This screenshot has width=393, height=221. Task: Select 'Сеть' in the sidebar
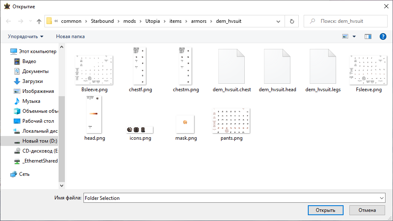click(x=20, y=174)
